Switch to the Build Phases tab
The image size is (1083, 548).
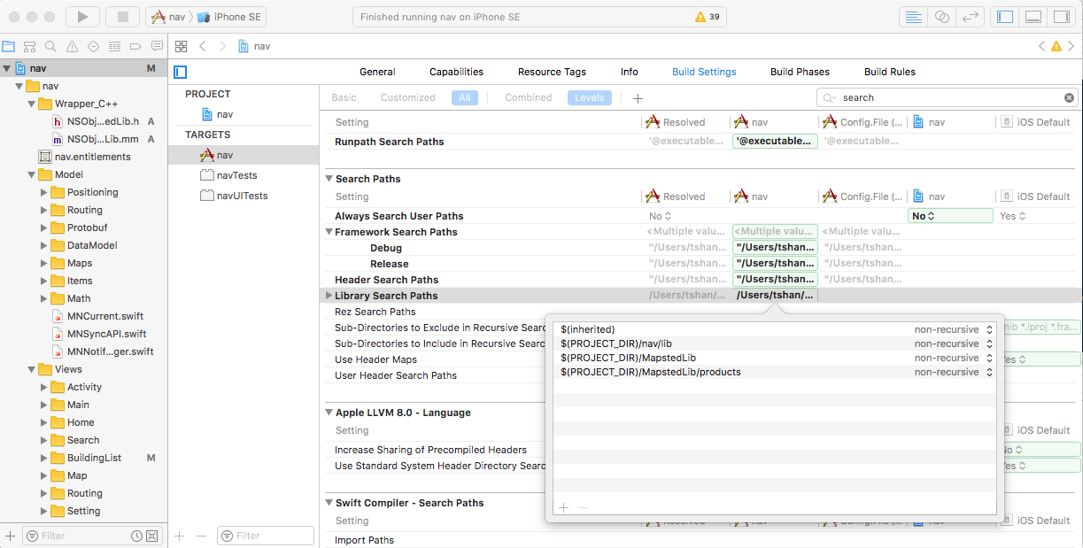coord(800,72)
